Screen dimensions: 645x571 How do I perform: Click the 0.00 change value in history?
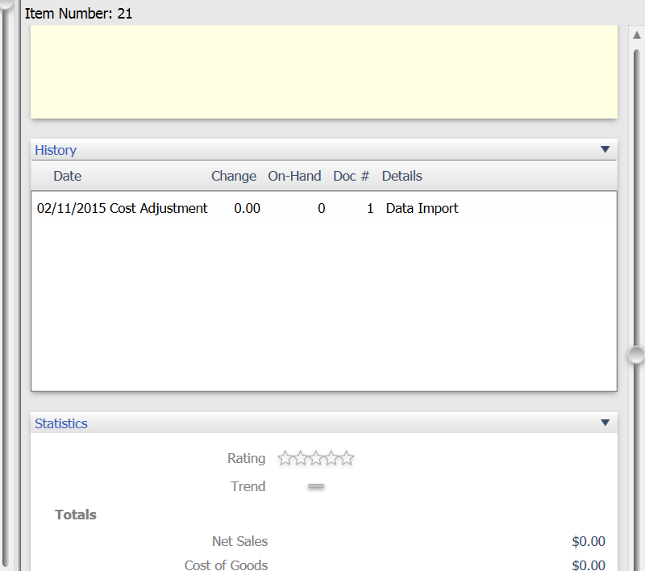[247, 208]
